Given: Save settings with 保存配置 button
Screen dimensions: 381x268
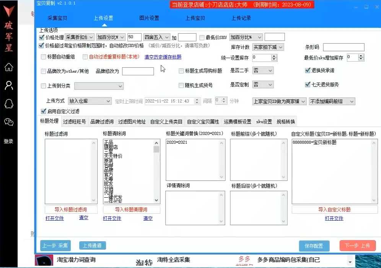Looking at the screenshot, I should pos(314,246).
